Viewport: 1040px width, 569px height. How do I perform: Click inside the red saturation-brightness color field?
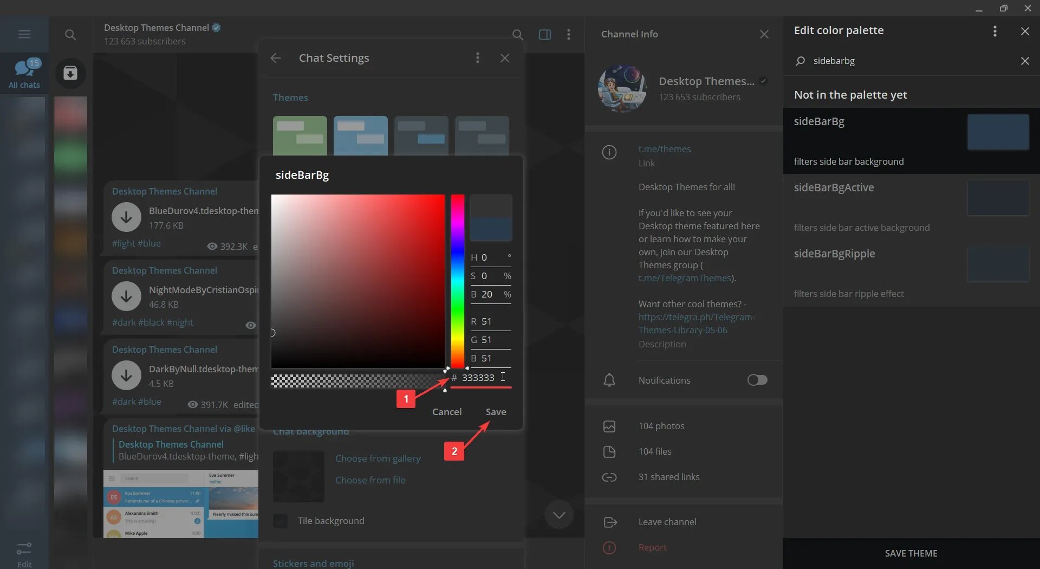pos(357,281)
